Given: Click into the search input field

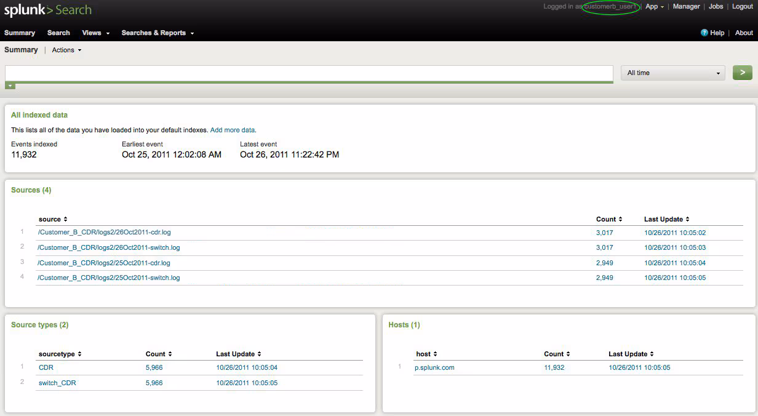Looking at the screenshot, I should pyautogui.click(x=309, y=73).
